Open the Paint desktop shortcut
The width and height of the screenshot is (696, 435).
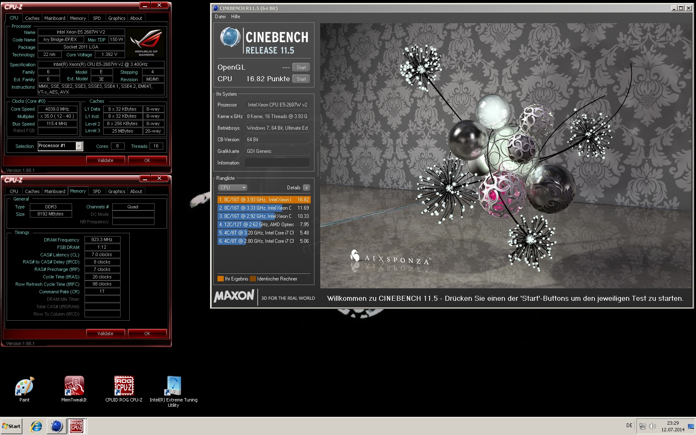[24, 389]
